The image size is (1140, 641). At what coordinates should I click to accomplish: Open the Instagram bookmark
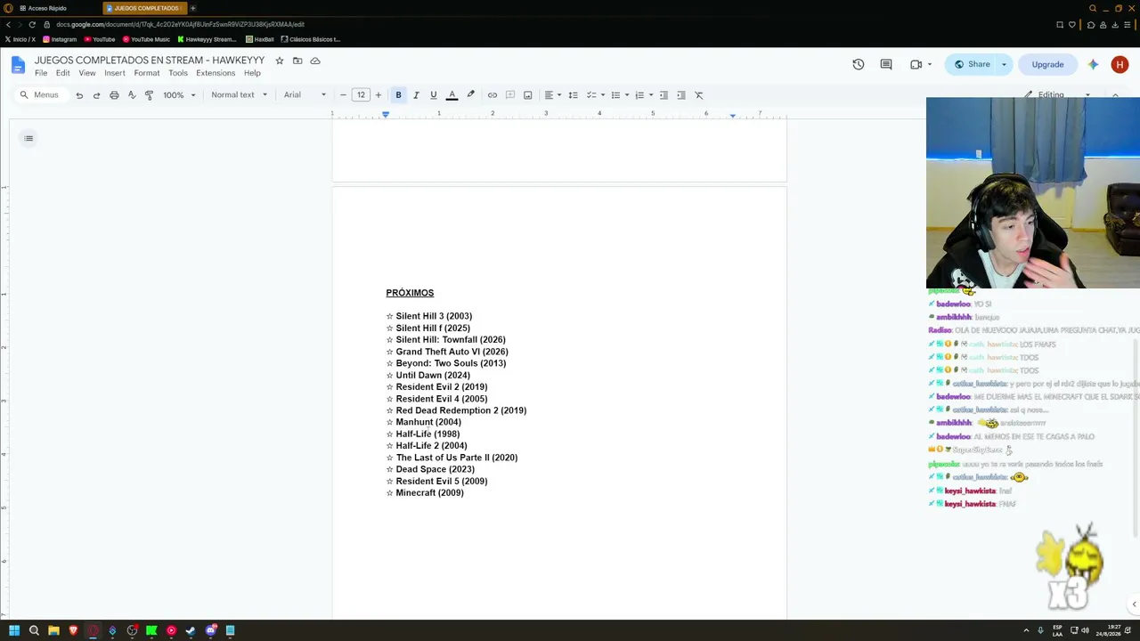(x=60, y=39)
